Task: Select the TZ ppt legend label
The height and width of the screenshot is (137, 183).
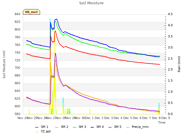Action: point(46,131)
